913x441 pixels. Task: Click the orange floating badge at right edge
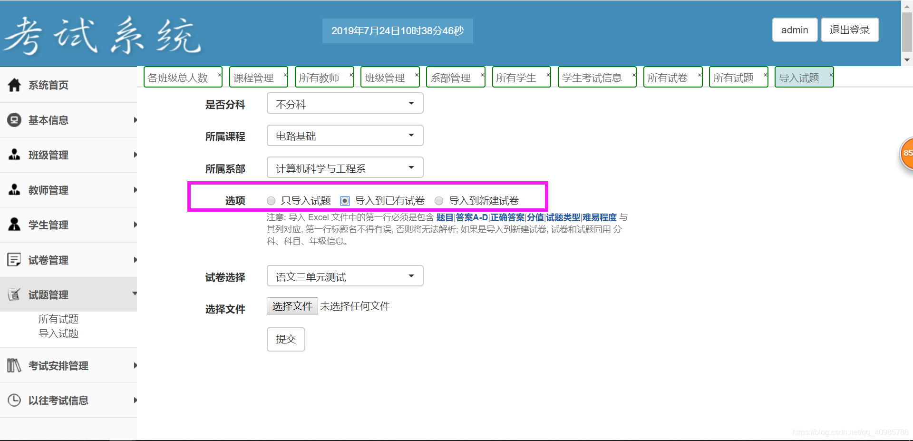click(906, 153)
